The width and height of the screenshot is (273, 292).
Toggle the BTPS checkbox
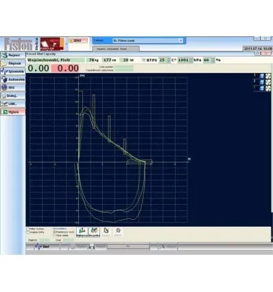tap(144, 60)
